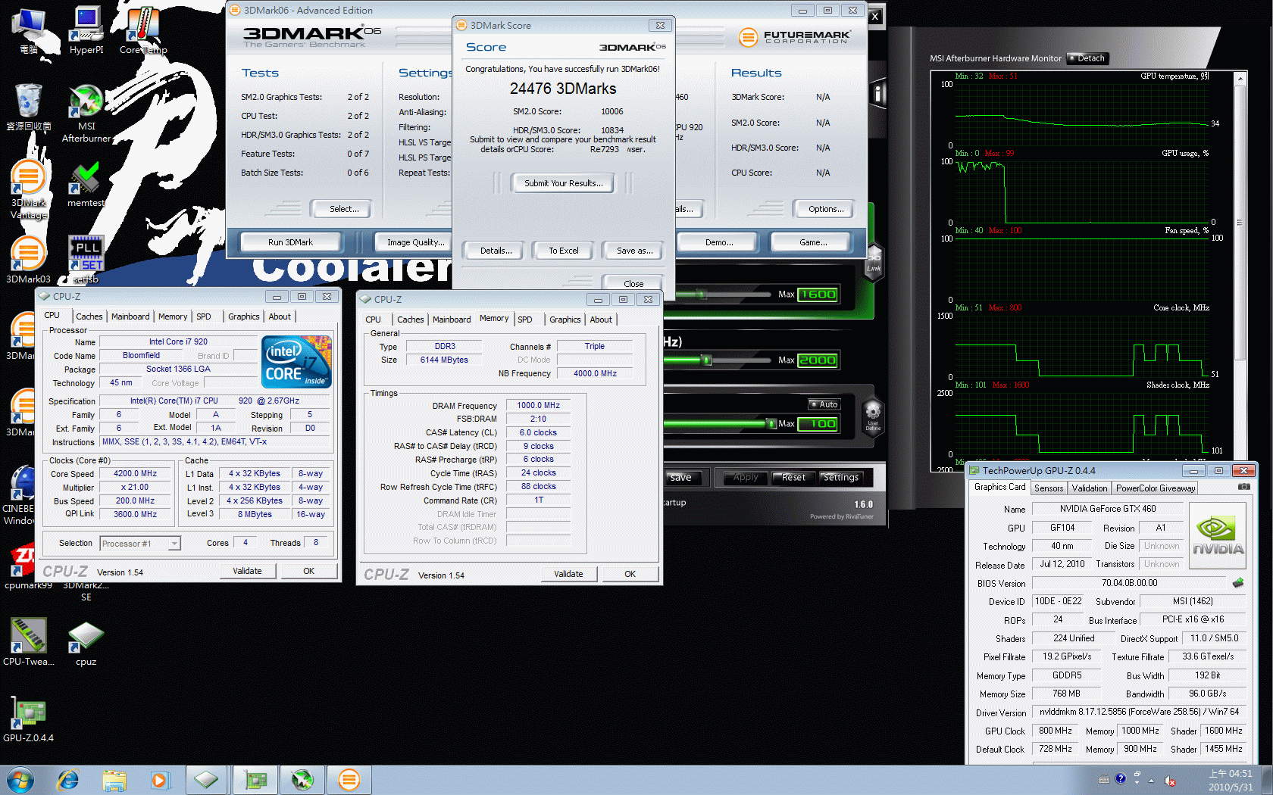1273x795 pixels.
Task: Open GPU-Z PowerColor Giveaway tab
Action: point(1156,488)
